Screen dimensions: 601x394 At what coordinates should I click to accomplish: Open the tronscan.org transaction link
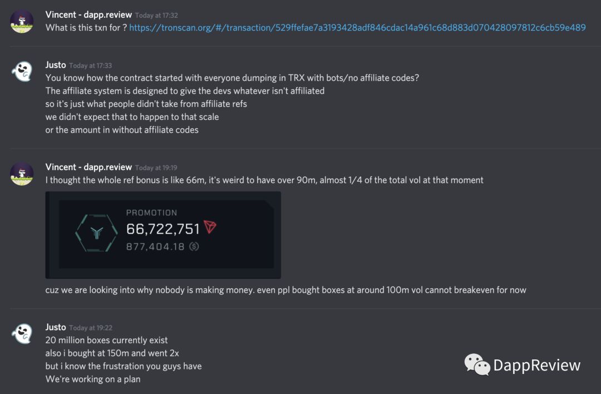coord(357,28)
